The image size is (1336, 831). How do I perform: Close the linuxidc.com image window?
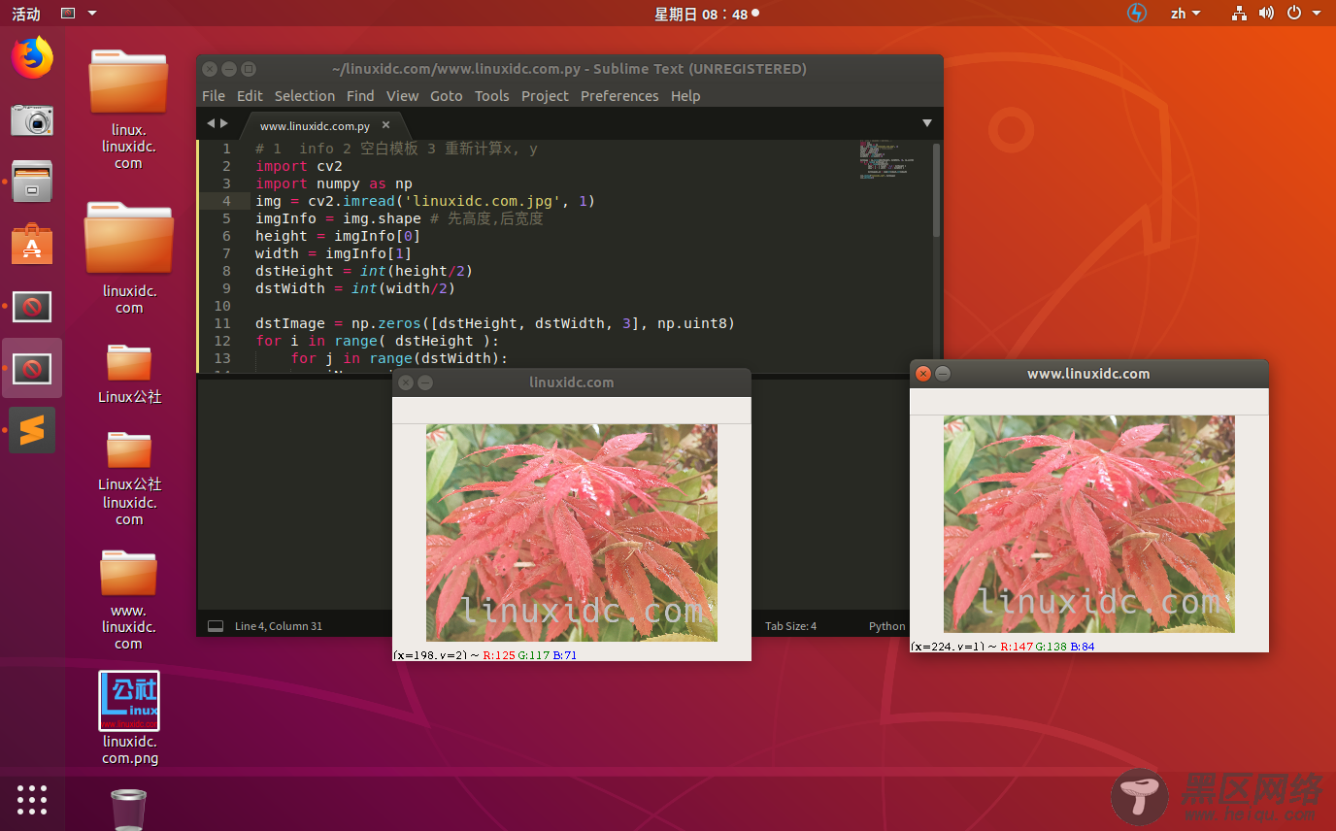pyautogui.click(x=406, y=382)
